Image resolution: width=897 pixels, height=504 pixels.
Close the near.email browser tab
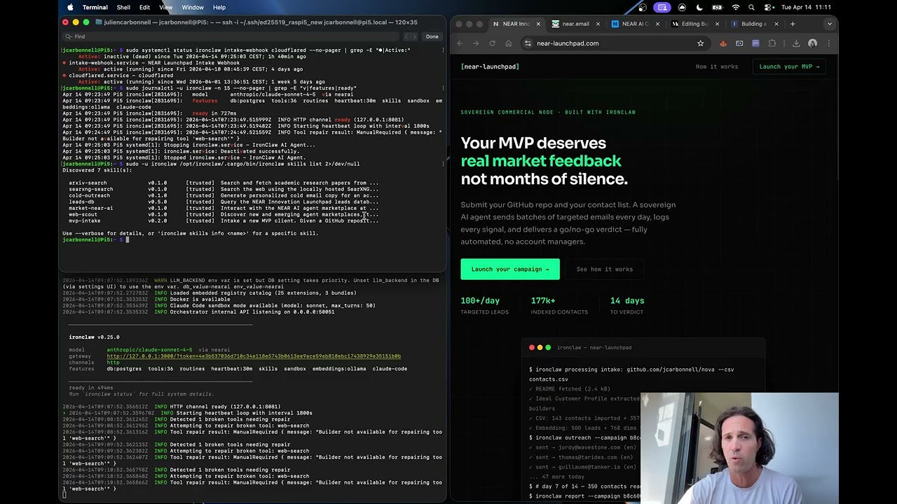coord(598,24)
